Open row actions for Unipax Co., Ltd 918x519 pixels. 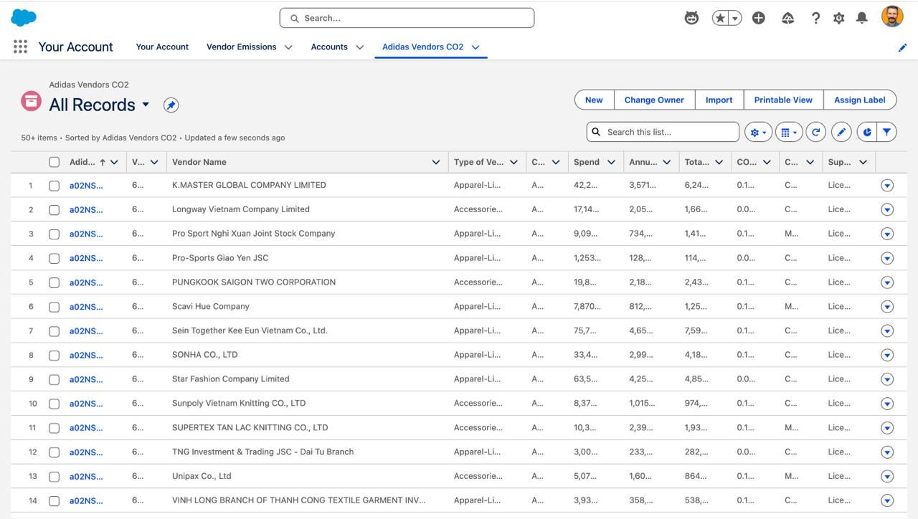pyautogui.click(x=887, y=477)
